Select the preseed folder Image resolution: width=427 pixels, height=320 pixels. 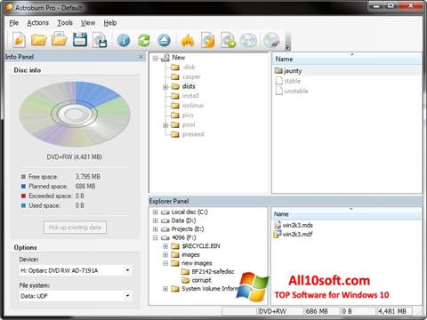pyautogui.click(x=188, y=134)
